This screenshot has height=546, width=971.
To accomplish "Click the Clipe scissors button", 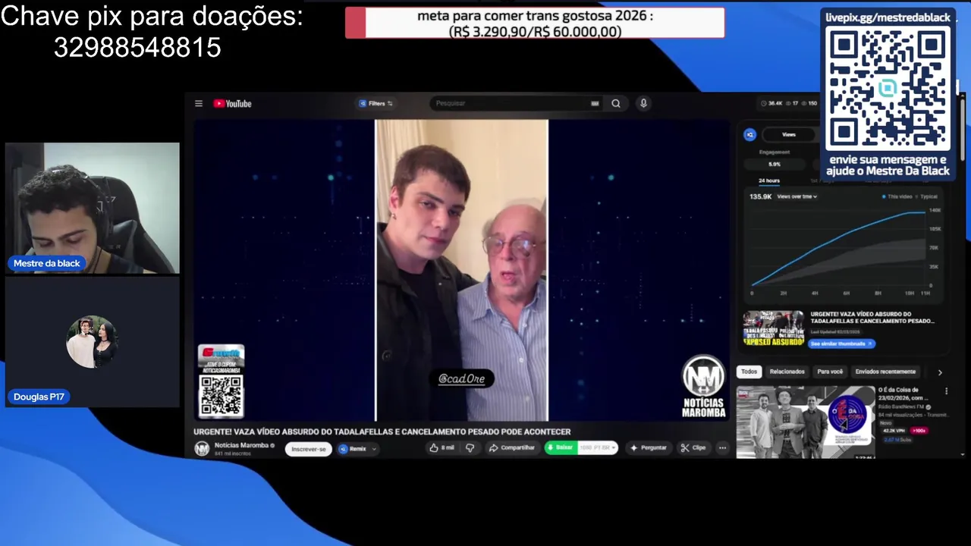I will [693, 448].
